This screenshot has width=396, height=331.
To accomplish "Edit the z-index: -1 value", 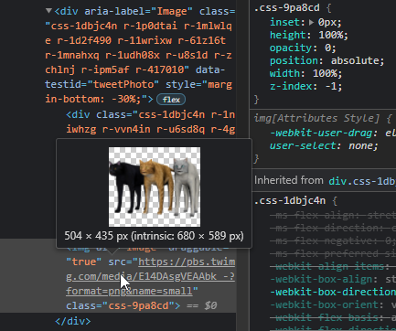I will [x=333, y=86].
